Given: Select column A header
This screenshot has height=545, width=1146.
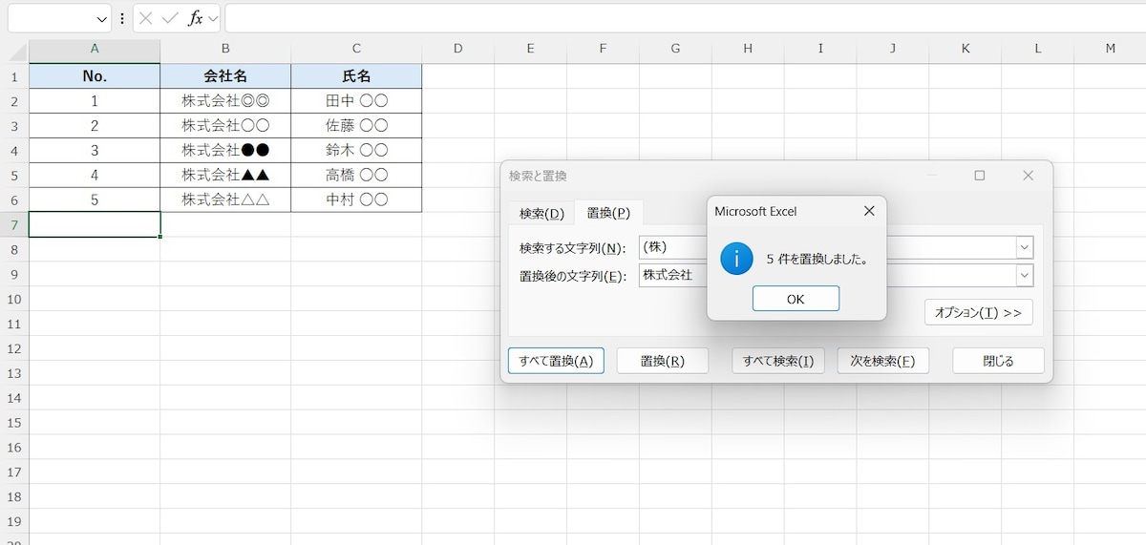Looking at the screenshot, I should click(95, 49).
